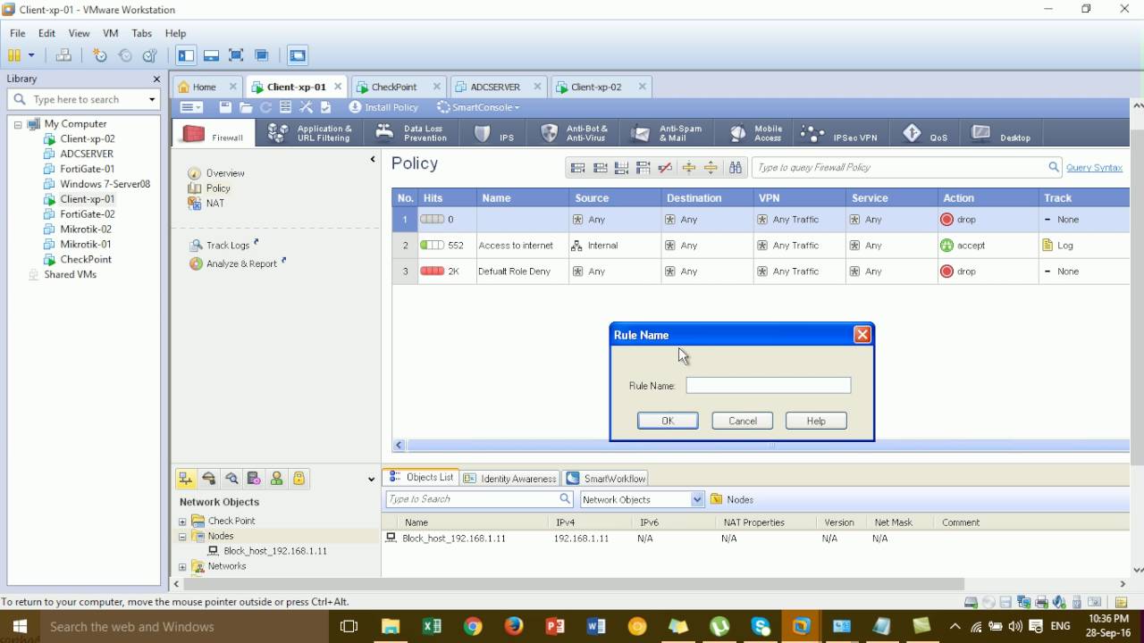Click Cancel in Rule Name dialog

(743, 421)
